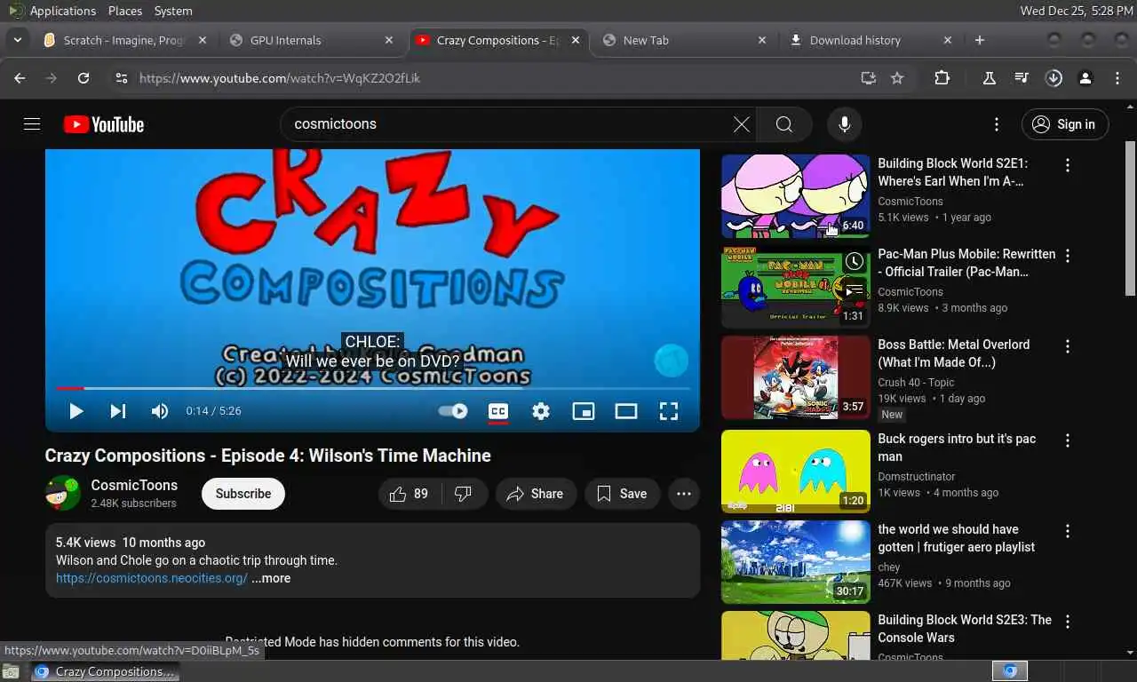Skip to the next video

[x=117, y=411]
